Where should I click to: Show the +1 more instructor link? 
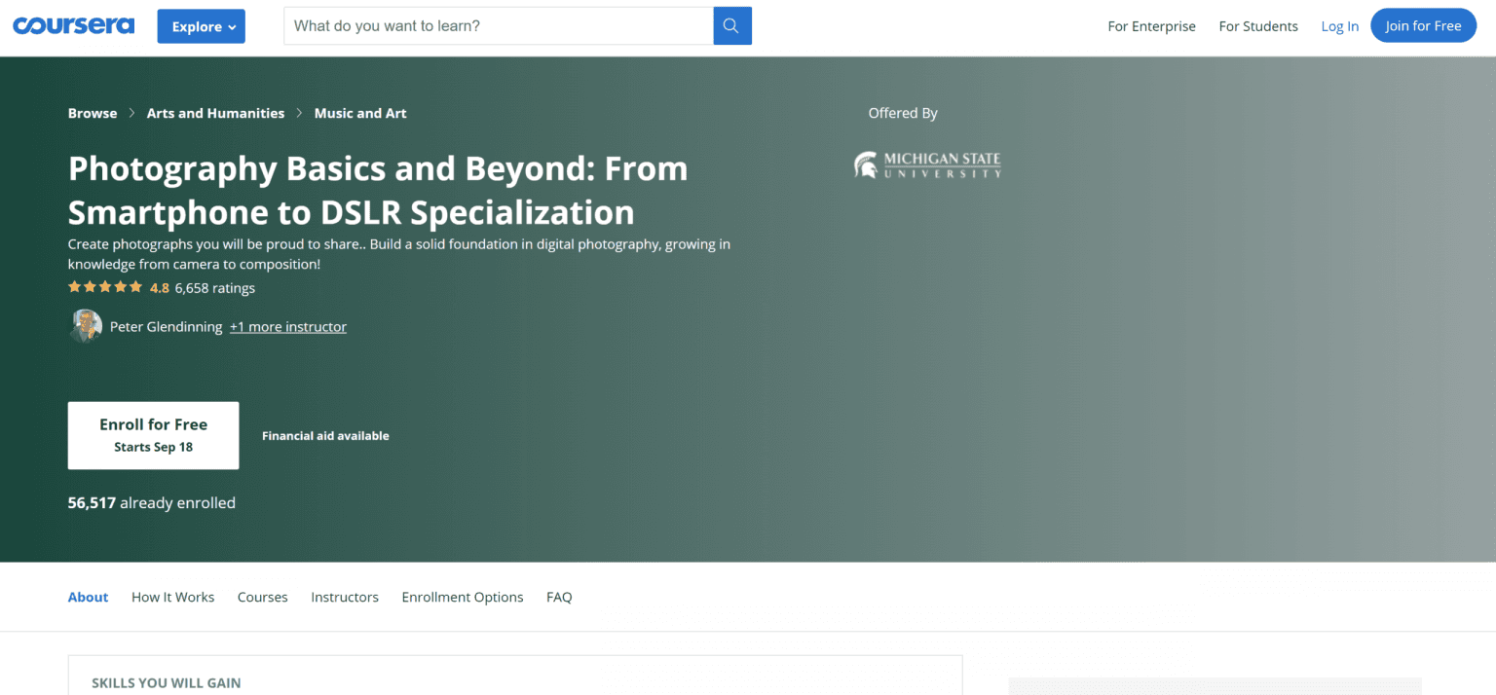click(x=288, y=327)
